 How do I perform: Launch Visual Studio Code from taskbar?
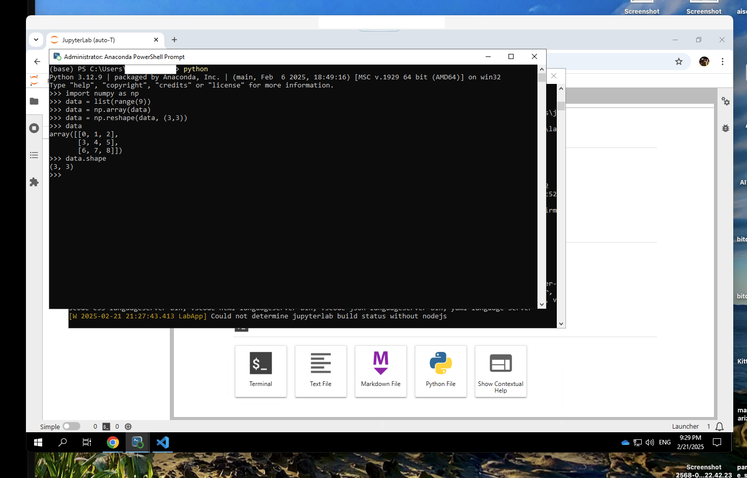(163, 442)
